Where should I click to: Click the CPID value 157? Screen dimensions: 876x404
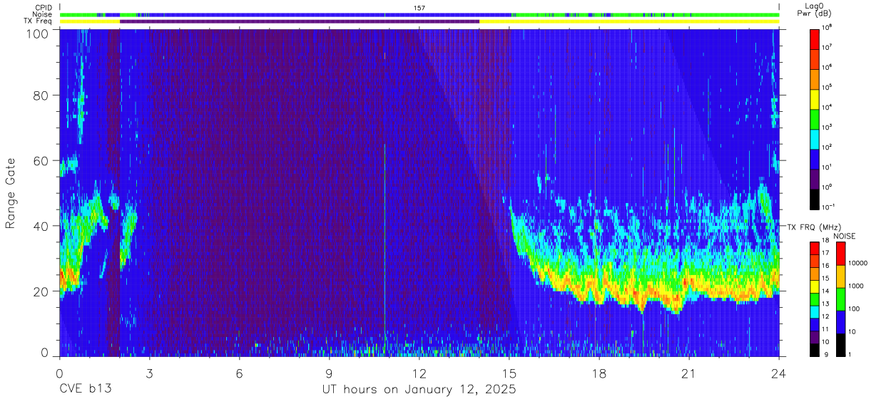click(x=419, y=7)
